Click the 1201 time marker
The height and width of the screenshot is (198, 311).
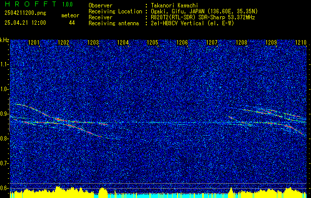coord(34,43)
